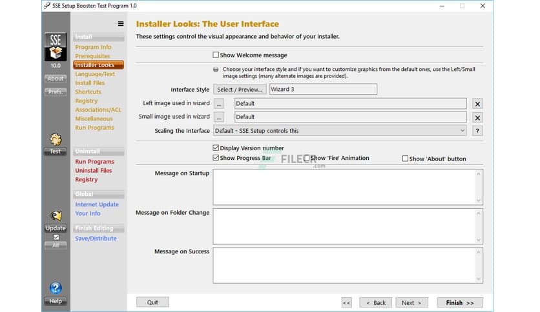Open Help via the blue question mark icon
This screenshot has width=540, height=312.
(56, 288)
